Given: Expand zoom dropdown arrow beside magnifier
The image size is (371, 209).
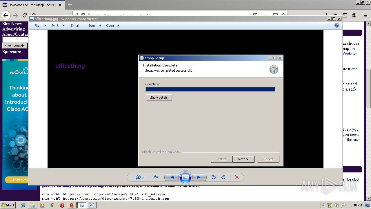Looking at the screenshot, I should coord(143,177).
